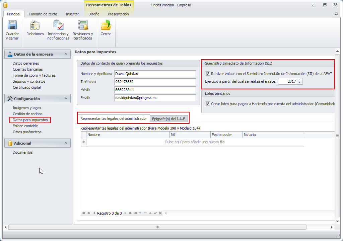Click the vertical scrollbar down arrow
This screenshot has height=241, width=343.
(x=338, y=221)
